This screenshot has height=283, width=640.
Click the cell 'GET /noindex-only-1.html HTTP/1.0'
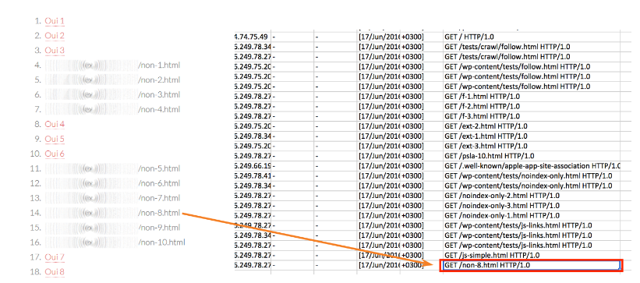(531, 215)
